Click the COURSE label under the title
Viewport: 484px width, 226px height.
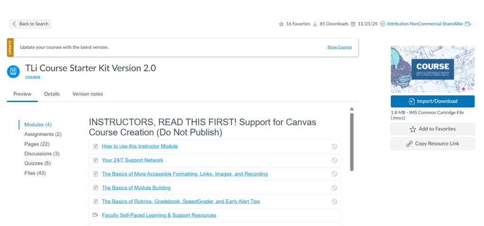click(33, 77)
